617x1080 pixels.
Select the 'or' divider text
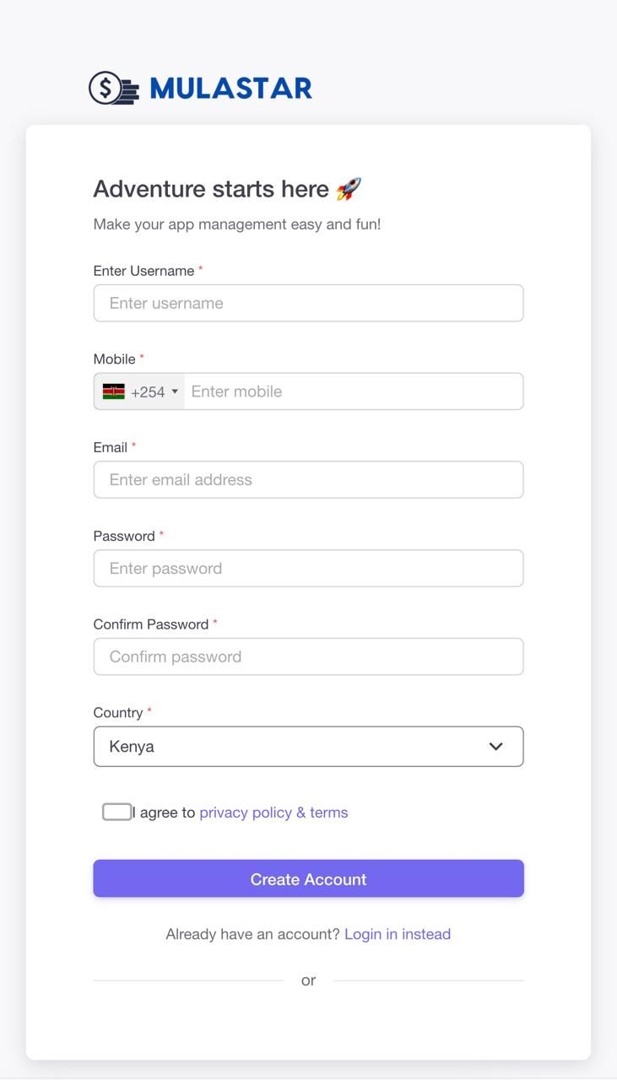(308, 980)
